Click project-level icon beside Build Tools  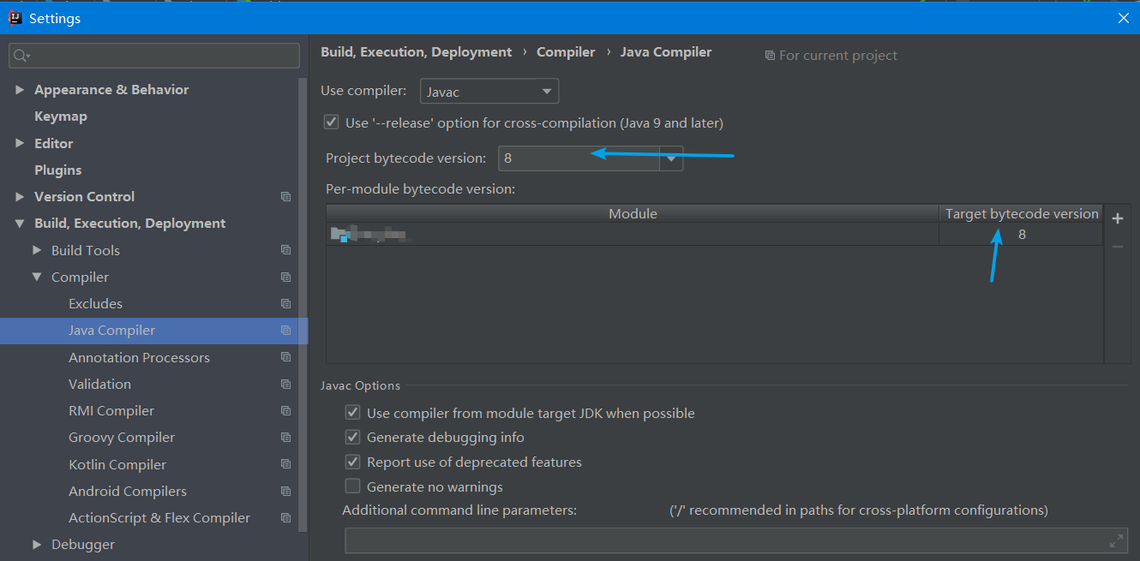pos(286,250)
